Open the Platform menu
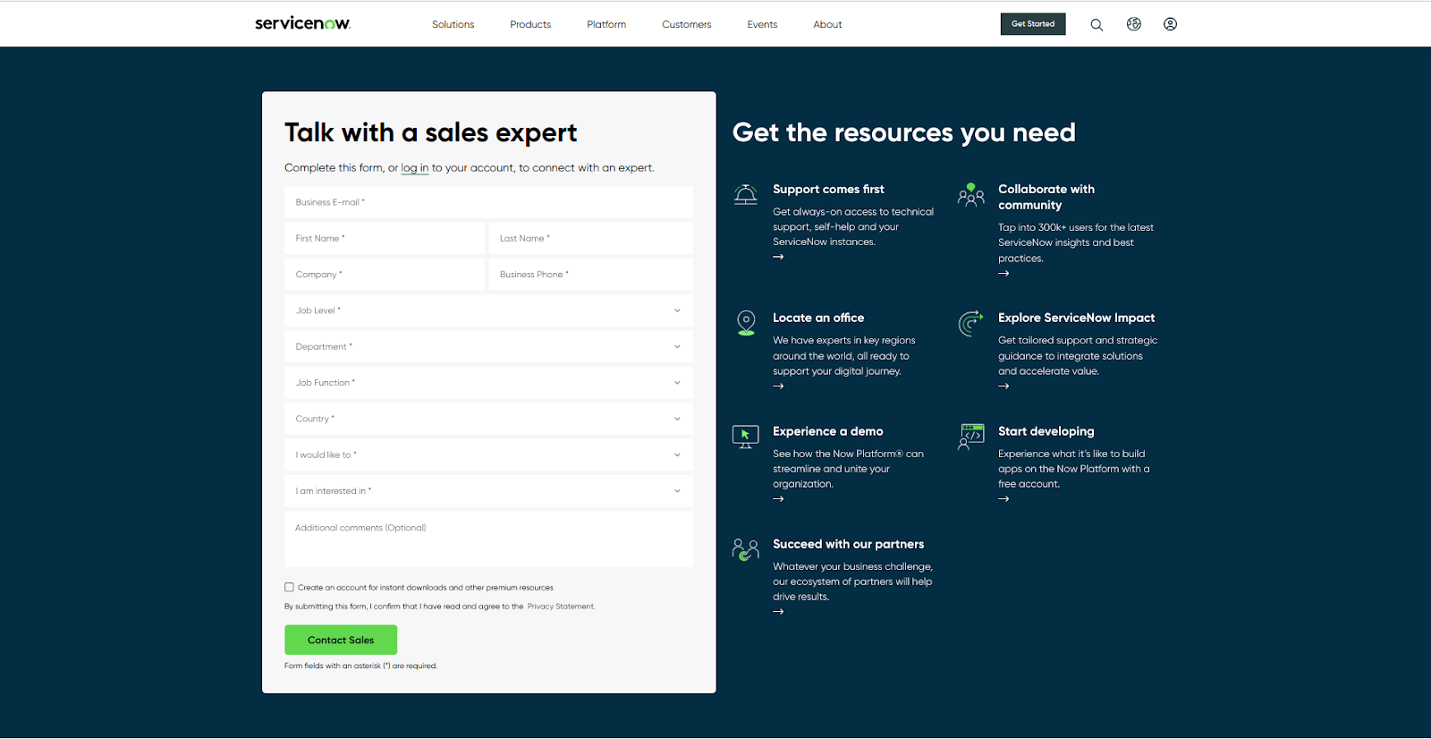Screen dimensions: 1431x739 606,24
